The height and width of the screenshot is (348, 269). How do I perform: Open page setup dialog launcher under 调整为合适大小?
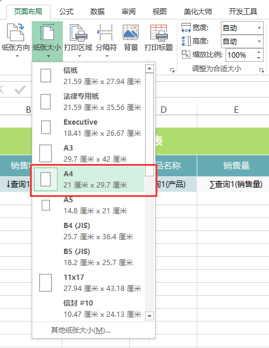tap(261, 70)
